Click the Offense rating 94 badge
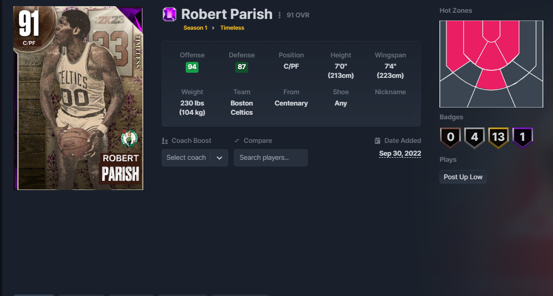 coord(192,67)
